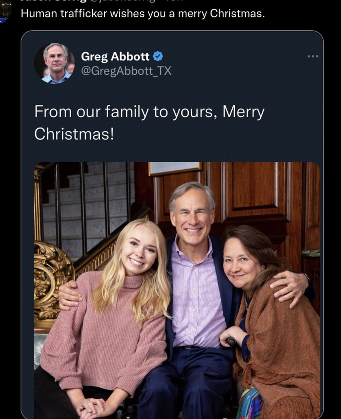341x419 pixels.
Task: Tap the cut-off author name at top
Action: 53,1
